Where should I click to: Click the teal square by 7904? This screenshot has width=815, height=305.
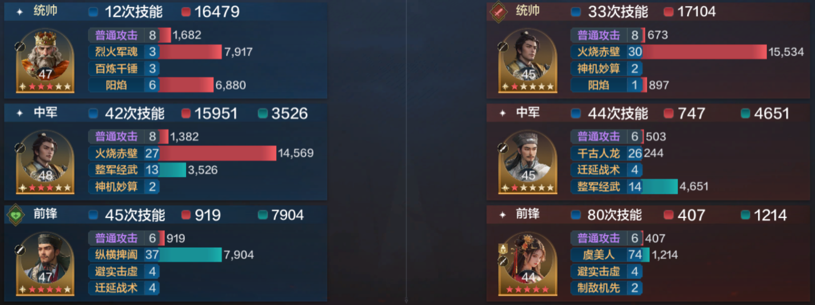tap(263, 215)
